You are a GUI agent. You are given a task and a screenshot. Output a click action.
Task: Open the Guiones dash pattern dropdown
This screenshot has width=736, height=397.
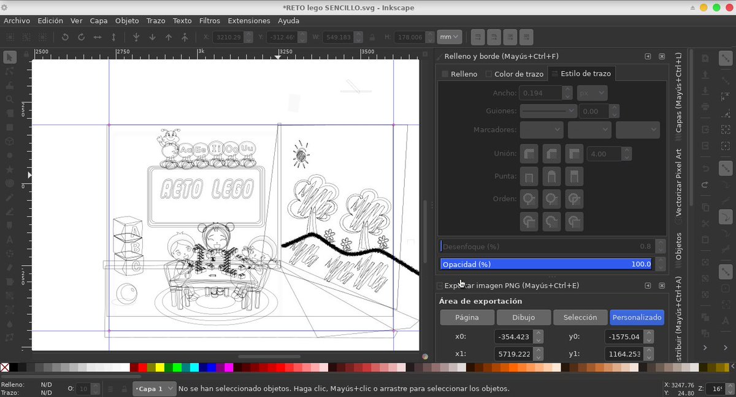[548, 111]
